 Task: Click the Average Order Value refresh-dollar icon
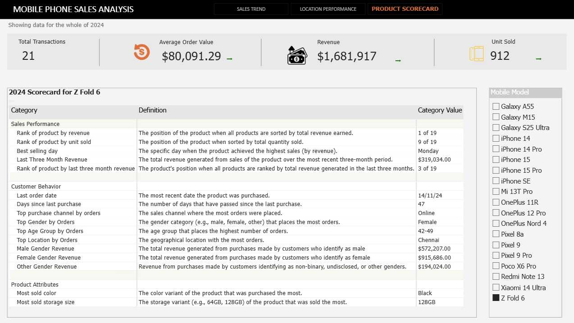pos(141,52)
